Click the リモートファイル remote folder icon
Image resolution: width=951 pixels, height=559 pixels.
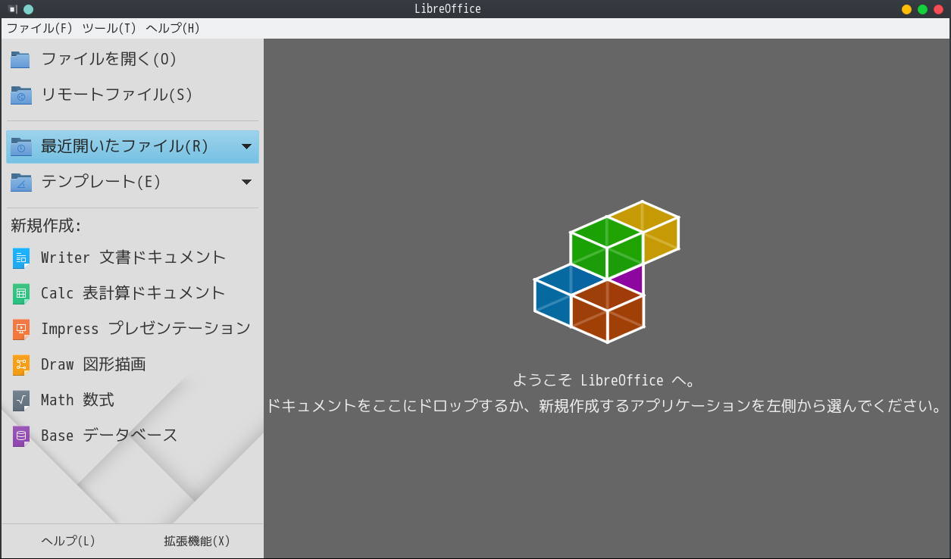pyautogui.click(x=20, y=95)
